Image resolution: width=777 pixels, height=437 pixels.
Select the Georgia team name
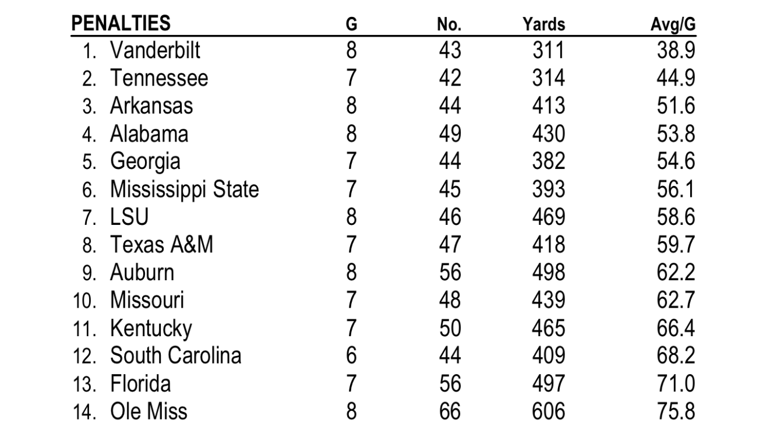pos(145,162)
